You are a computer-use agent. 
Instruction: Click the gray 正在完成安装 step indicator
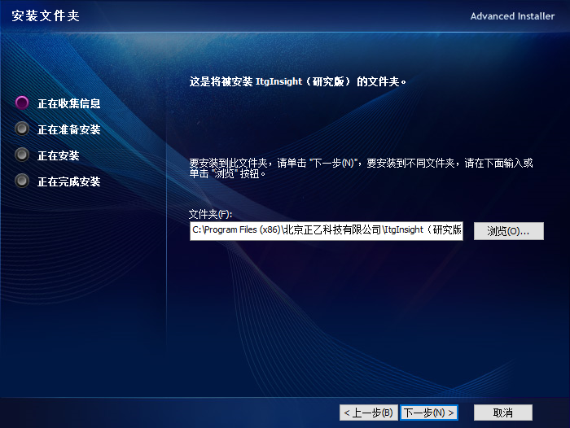[22, 181]
